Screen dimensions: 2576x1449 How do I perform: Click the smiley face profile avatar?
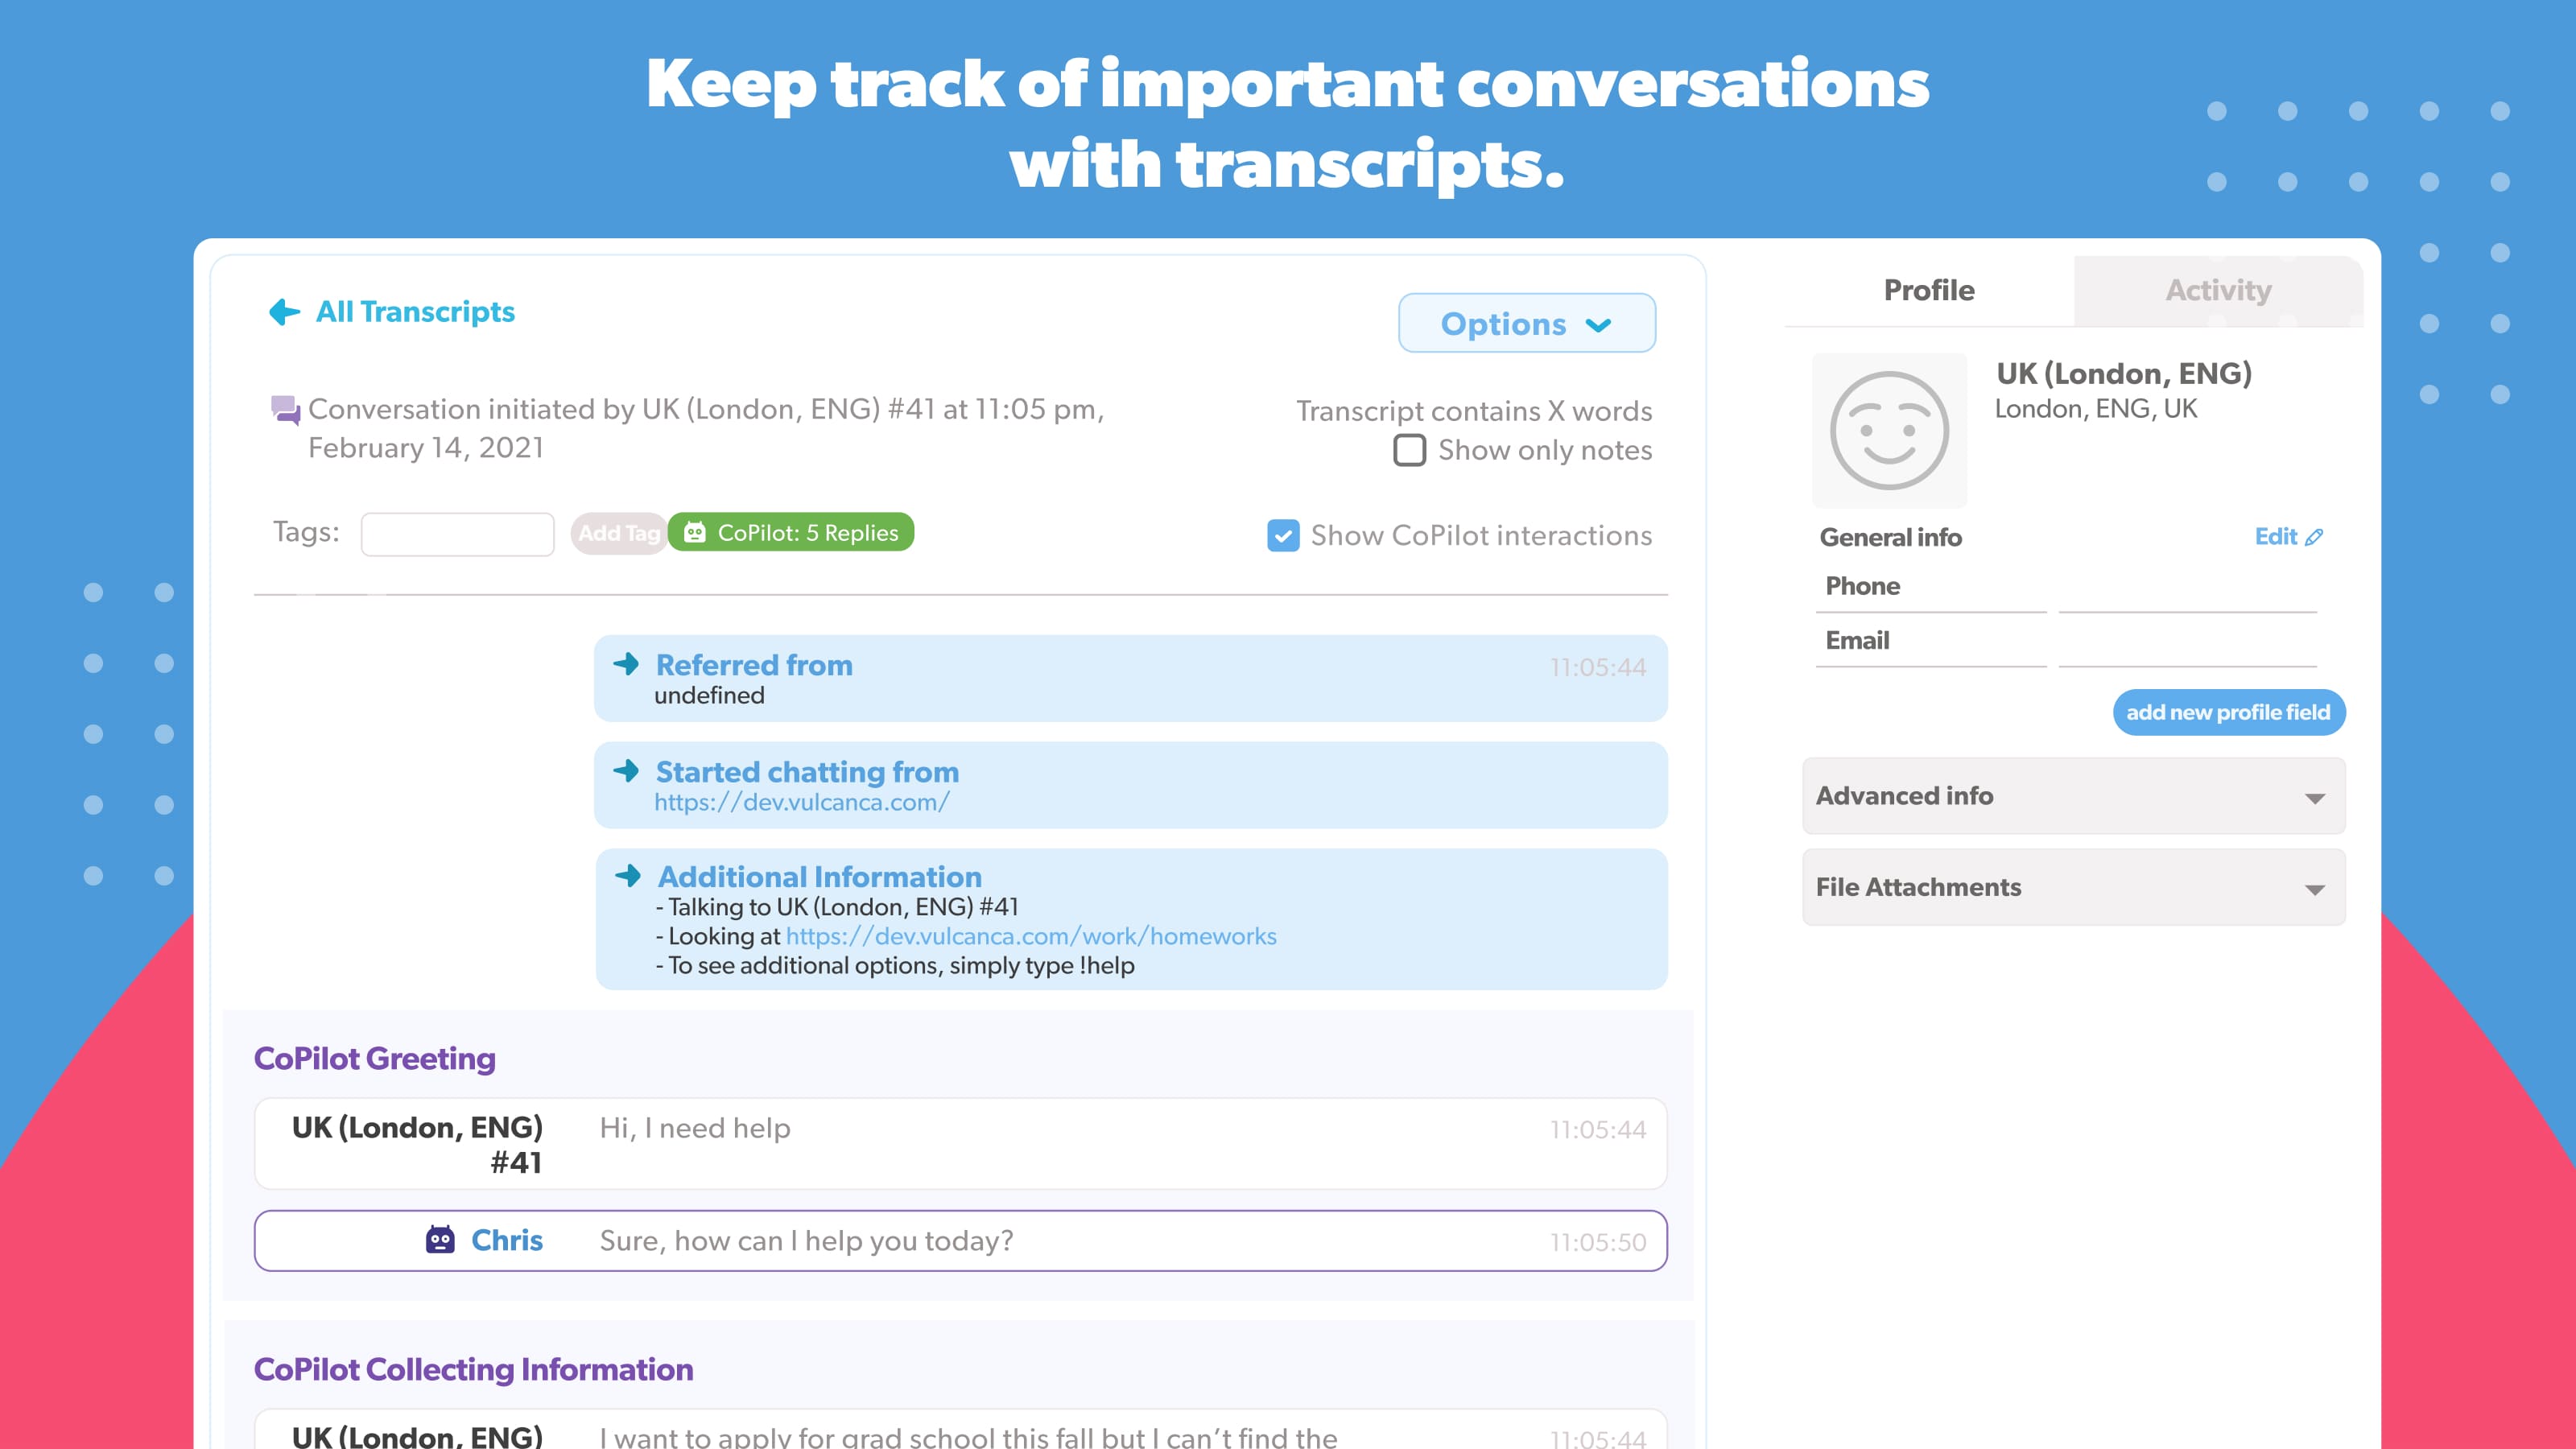coord(1889,431)
